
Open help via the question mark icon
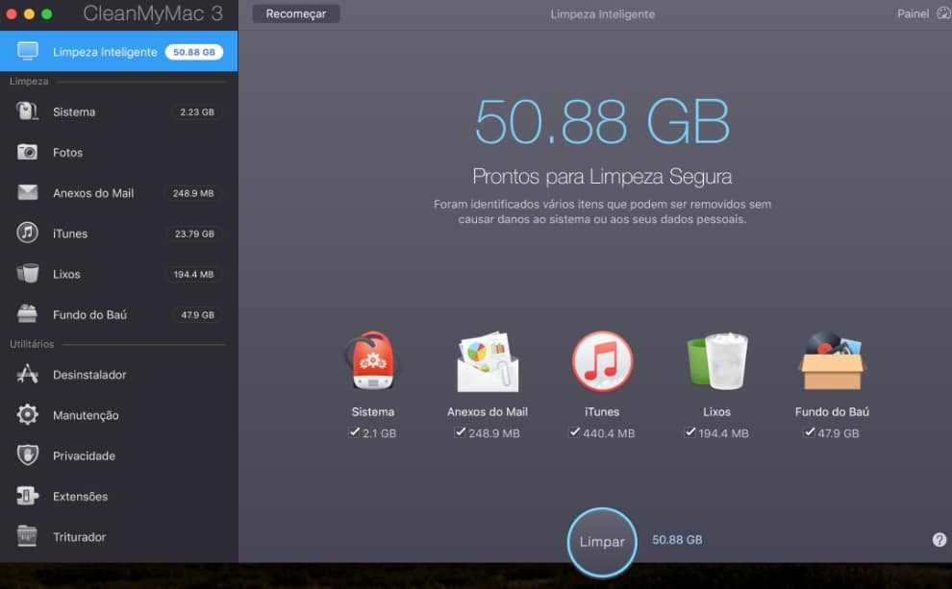(x=939, y=540)
